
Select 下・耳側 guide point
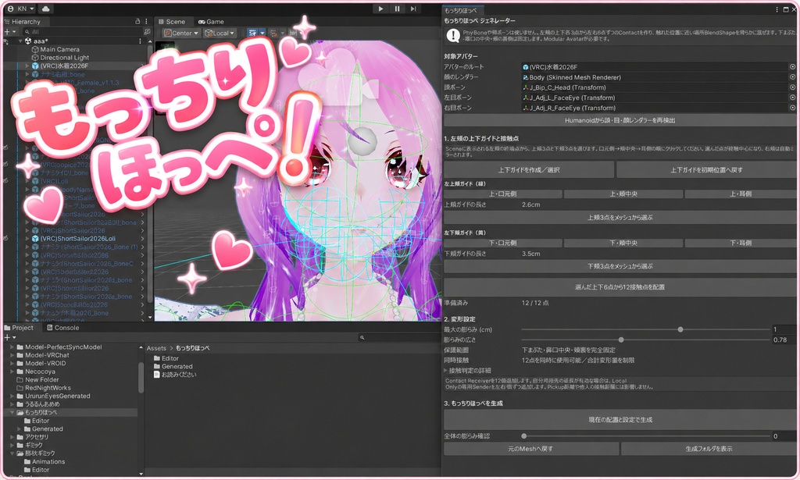pyautogui.click(x=741, y=243)
